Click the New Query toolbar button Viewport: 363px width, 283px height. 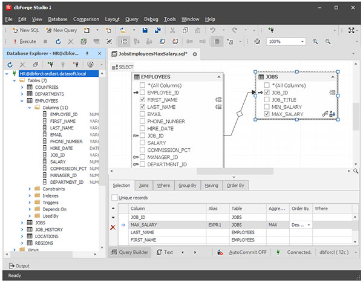coord(61,30)
